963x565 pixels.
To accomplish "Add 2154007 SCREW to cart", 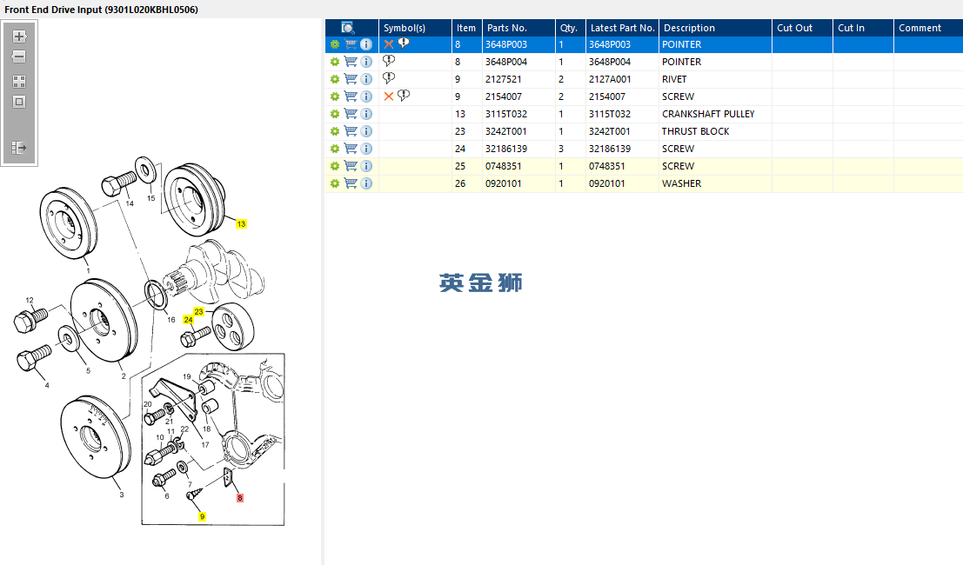I will coord(351,96).
